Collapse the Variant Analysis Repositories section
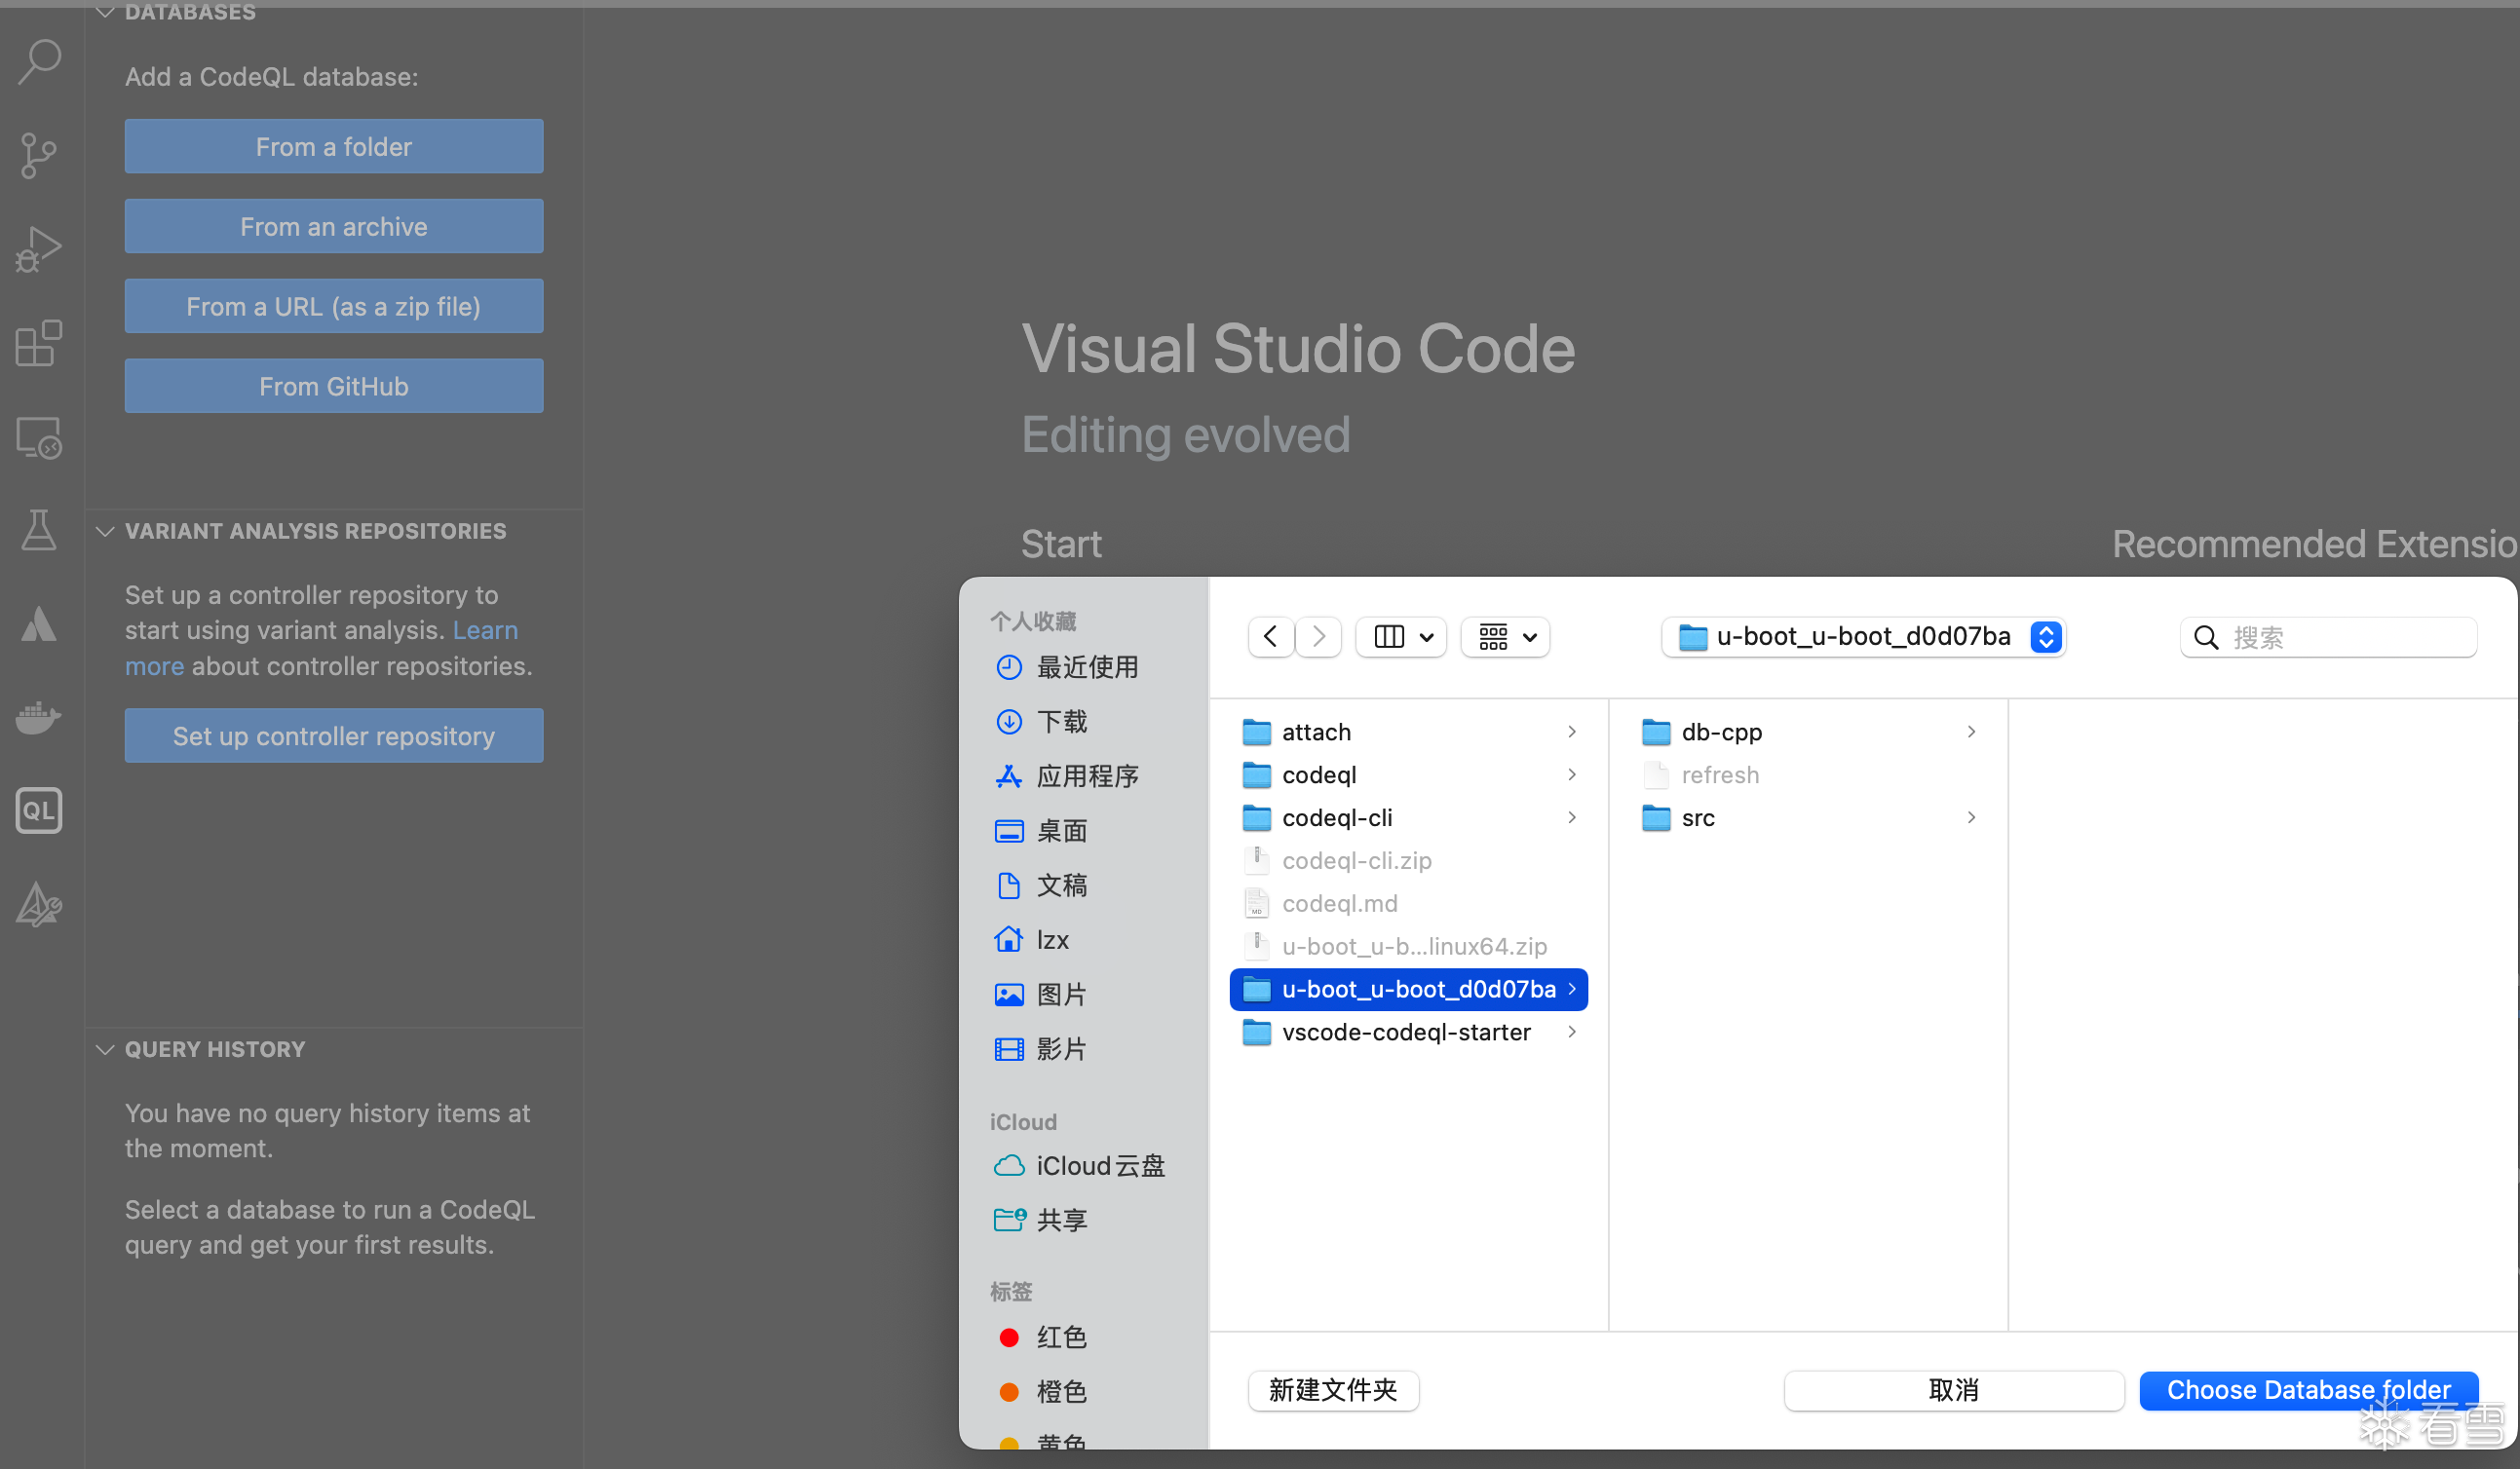 tap(105, 531)
